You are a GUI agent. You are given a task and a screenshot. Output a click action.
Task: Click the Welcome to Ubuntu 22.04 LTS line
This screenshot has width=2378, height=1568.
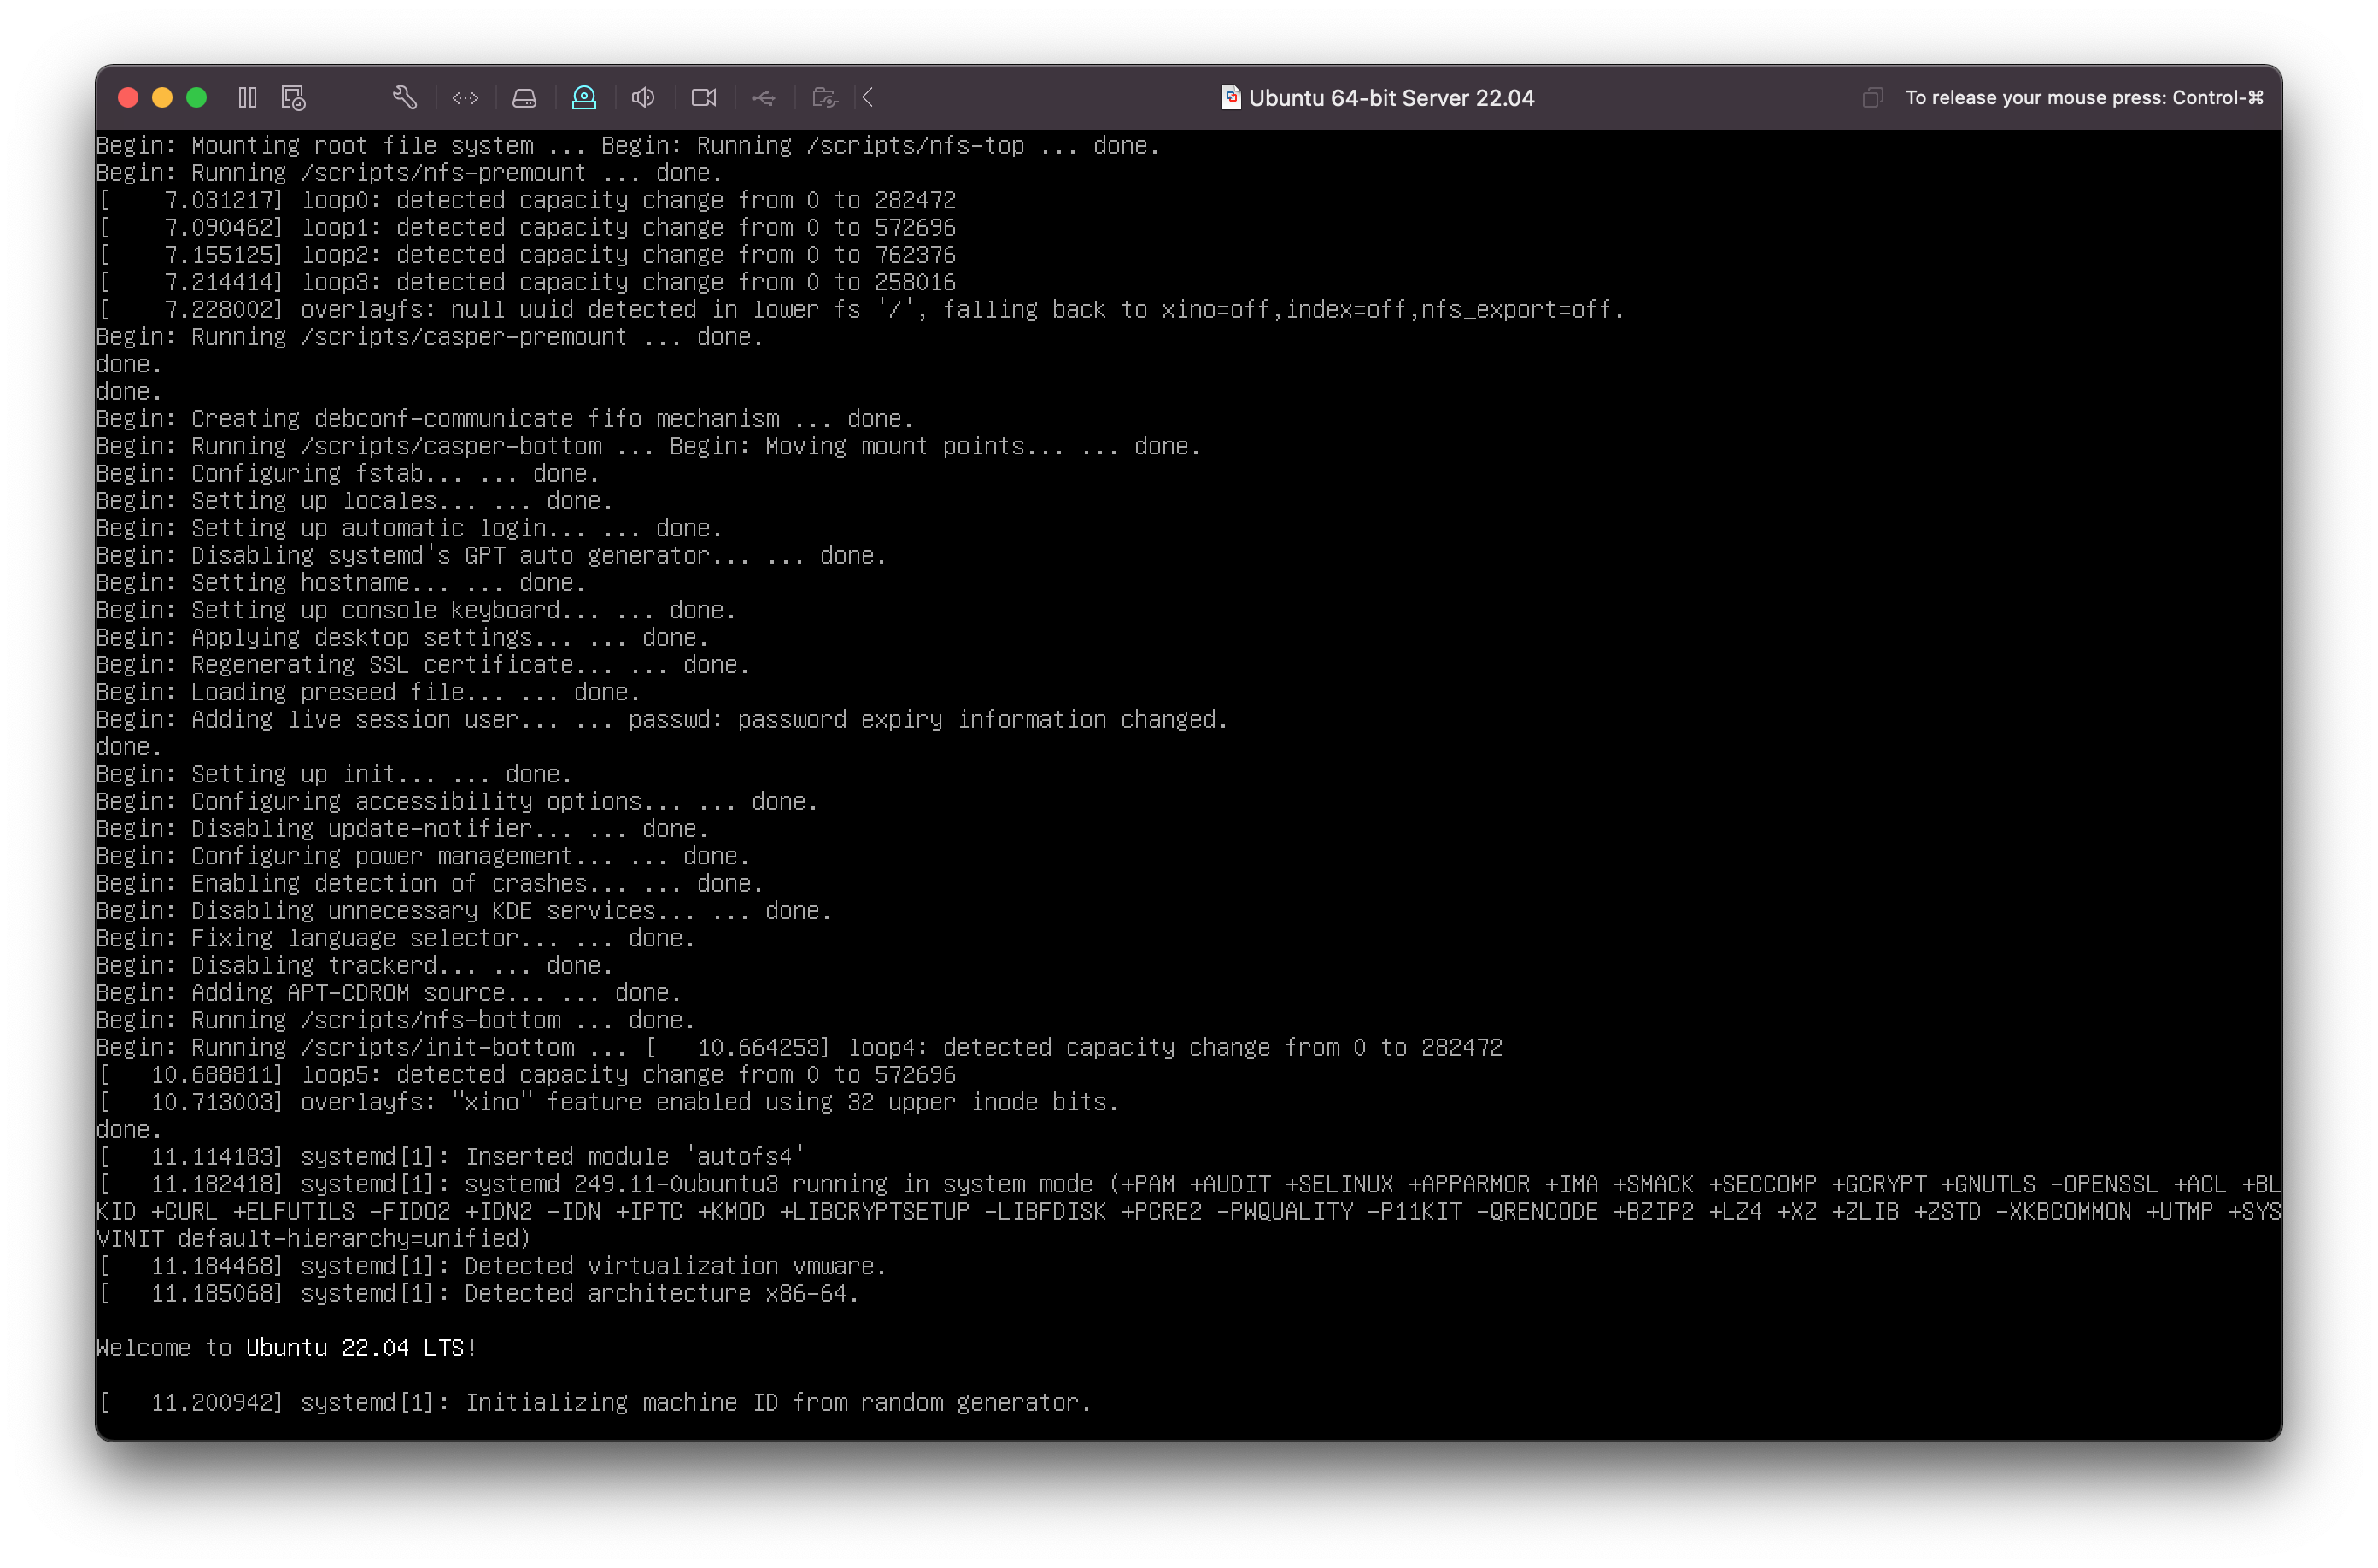[286, 1348]
